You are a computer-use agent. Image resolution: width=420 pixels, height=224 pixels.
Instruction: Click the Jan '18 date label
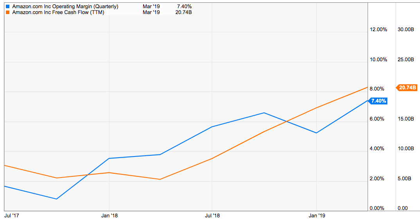coord(109,215)
